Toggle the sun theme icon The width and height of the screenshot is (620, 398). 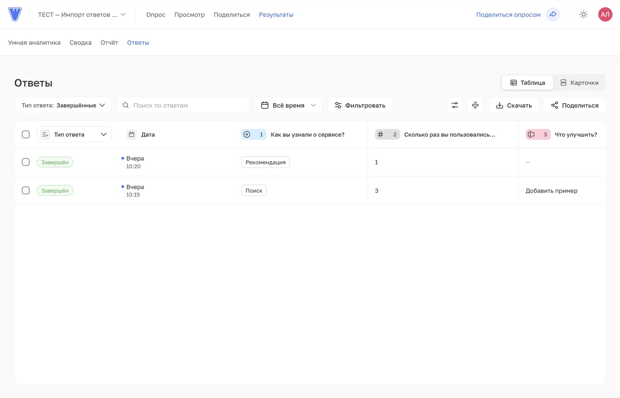click(x=584, y=15)
